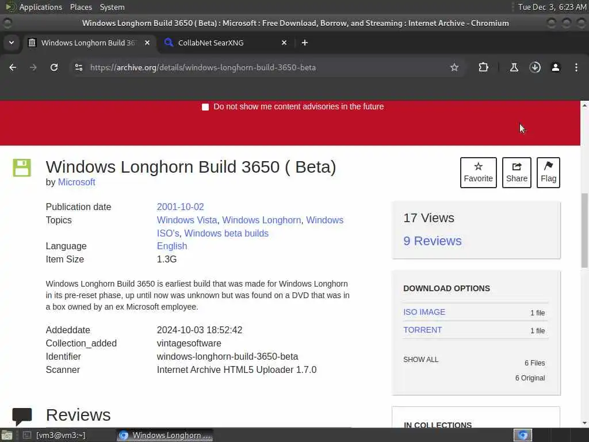The width and height of the screenshot is (589, 442).
Task: Click 'vintagesoftware' collection value
Action: click(189, 344)
